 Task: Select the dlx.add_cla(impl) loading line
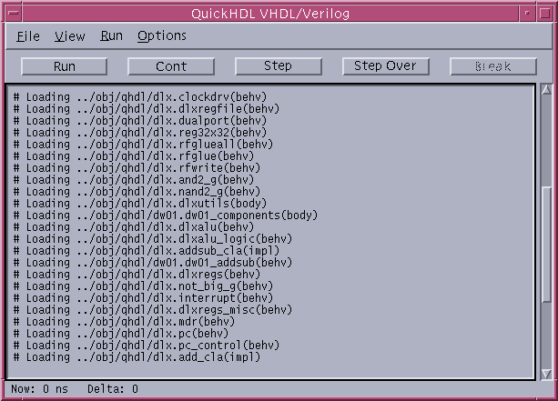[x=137, y=357]
